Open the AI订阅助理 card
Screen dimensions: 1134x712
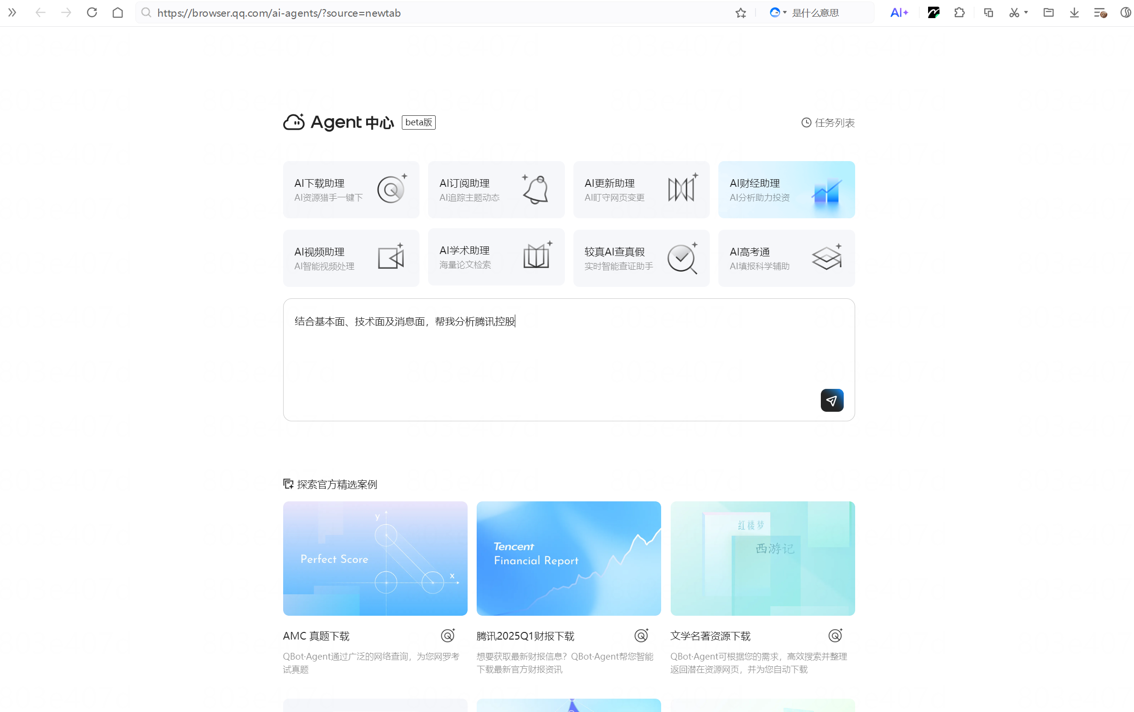click(x=496, y=190)
